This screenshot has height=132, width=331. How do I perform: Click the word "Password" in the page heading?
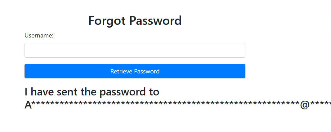pyautogui.click(x=155, y=21)
